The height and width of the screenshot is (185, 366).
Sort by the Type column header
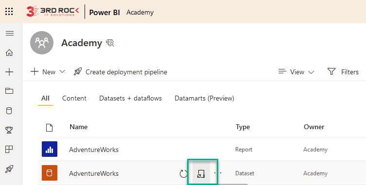[x=243, y=127]
